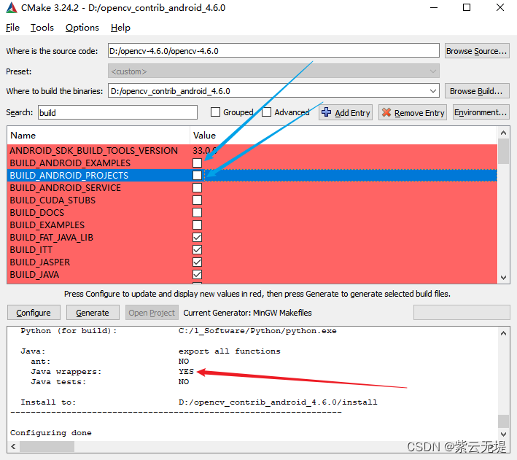
Task: Click the CMake logo icon in title bar
Action: 12,7
